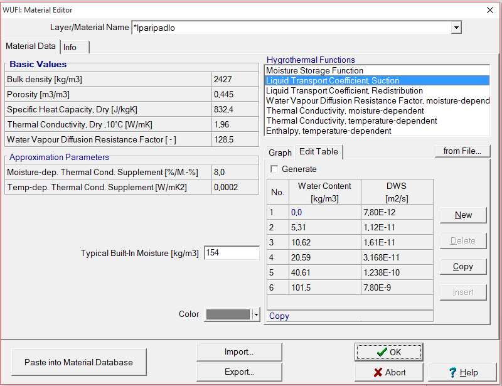This screenshot has height=386, width=502.
Task: Click Water Vapour Diffusion Resistance value 128,5
Action: click(x=235, y=139)
